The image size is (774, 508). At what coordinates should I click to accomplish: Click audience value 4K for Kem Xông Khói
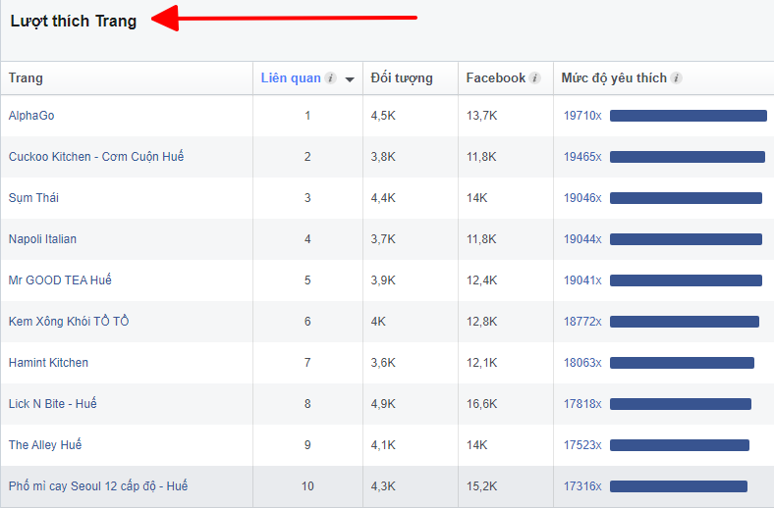tap(378, 322)
